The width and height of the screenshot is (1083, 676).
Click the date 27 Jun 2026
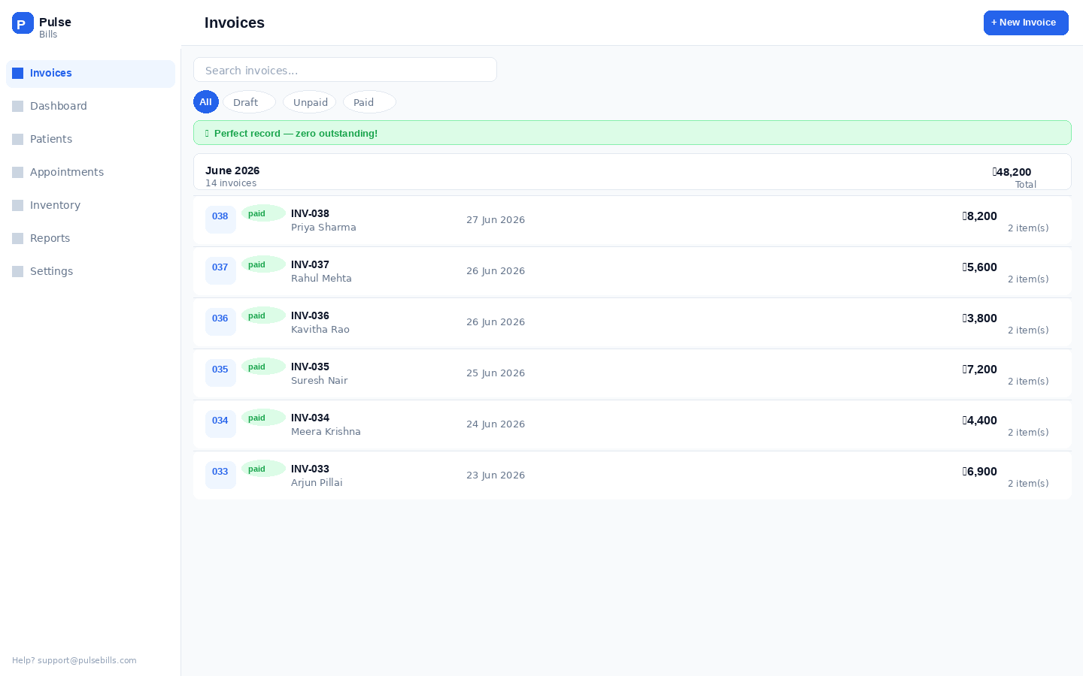coord(496,220)
